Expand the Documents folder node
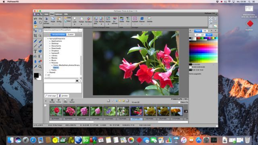The width and height of the screenshot is (258, 145). 50,46
